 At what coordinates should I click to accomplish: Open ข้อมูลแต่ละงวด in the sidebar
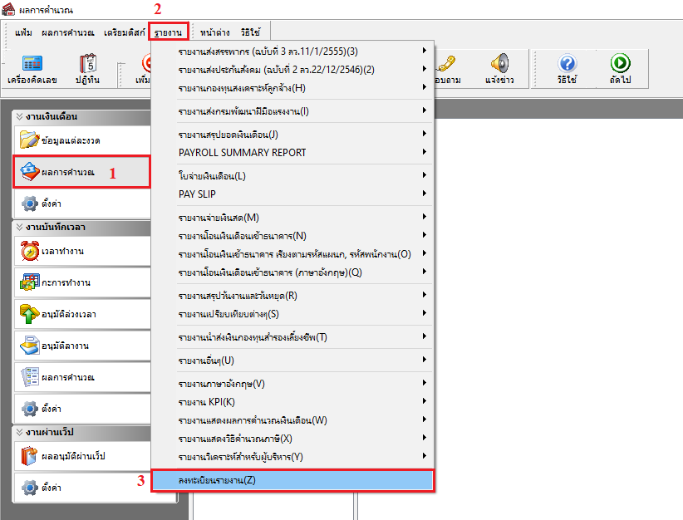pos(81,141)
